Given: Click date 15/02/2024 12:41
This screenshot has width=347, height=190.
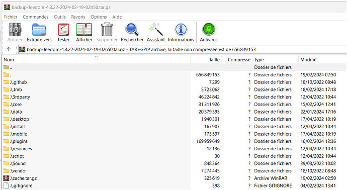Looking at the screenshot, I should click(x=318, y=105).
